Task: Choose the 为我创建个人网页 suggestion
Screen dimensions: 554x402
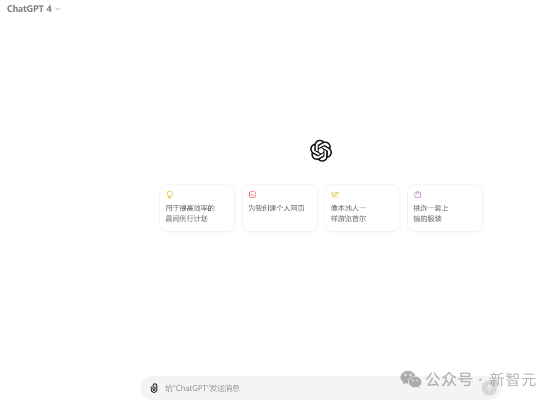Action: coord(280,208)
